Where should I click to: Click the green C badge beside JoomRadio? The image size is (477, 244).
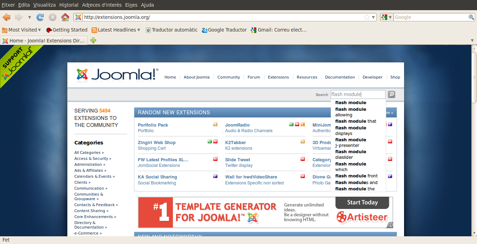point(291,124)
